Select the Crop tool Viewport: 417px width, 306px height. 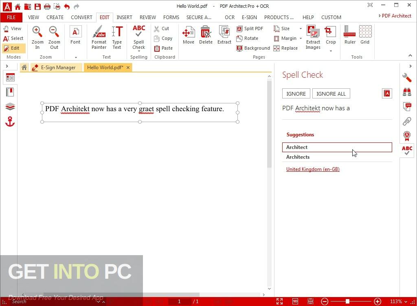coord(331,35)
